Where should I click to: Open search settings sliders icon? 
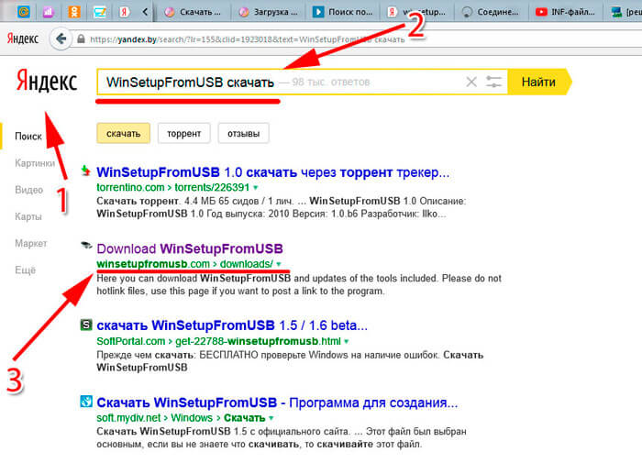pos(493,82)
